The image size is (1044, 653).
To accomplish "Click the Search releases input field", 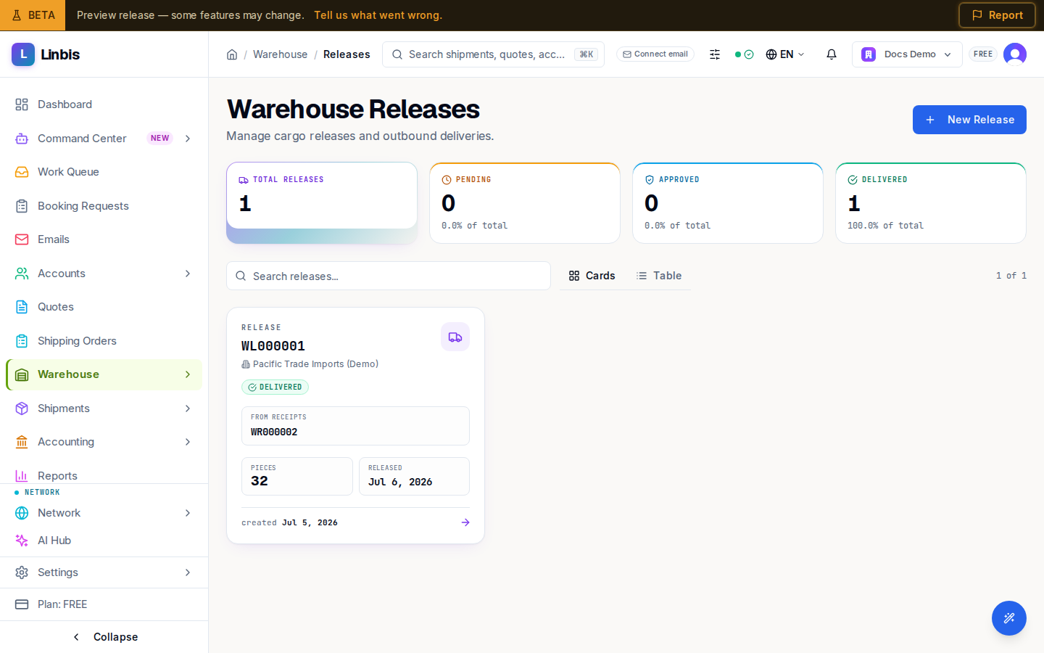I will point(389,276).
